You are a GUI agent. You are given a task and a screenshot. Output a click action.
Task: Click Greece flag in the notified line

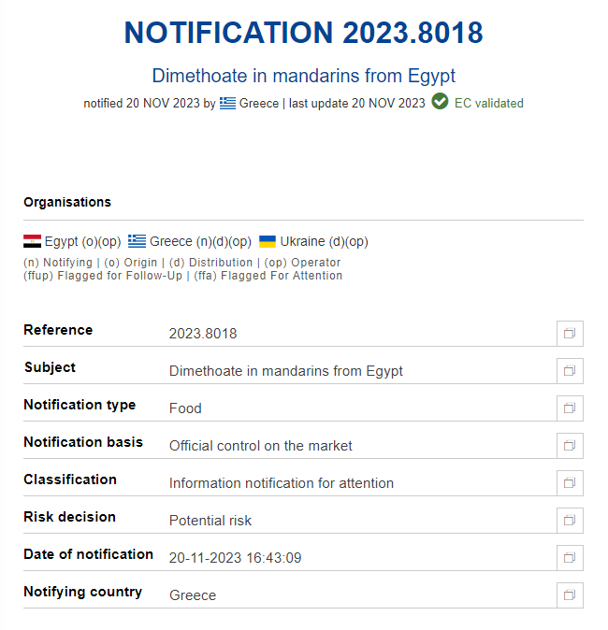(x=228, y=104)
